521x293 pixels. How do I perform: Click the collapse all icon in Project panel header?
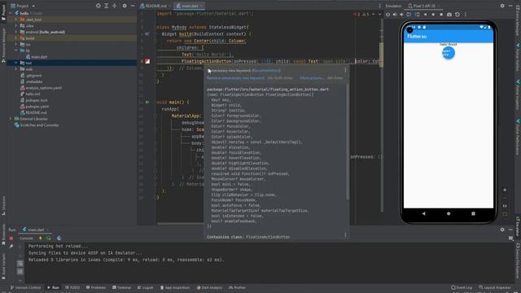coord(114,6)
